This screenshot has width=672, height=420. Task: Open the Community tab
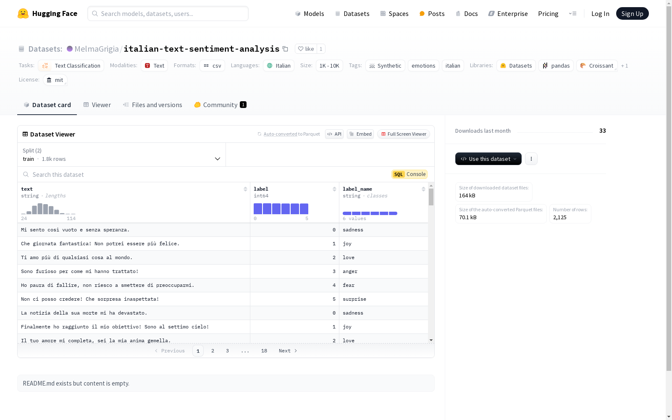pos(220,105)
